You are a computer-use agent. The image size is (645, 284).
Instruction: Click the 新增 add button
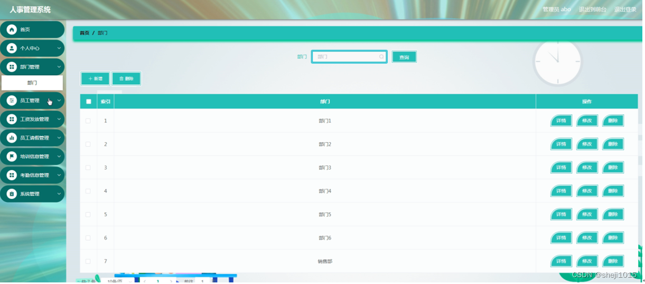tap(95, 79)
